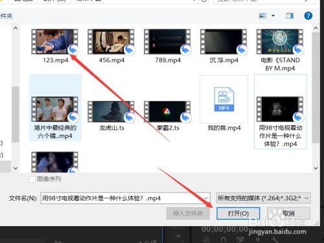Viewport: 324px width, 243px height.
Task: Select the 789.mp4 video file
Action: point(168,46)
